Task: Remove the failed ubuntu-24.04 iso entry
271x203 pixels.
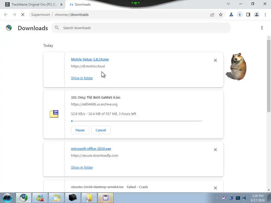Action: tap(215, 188)
